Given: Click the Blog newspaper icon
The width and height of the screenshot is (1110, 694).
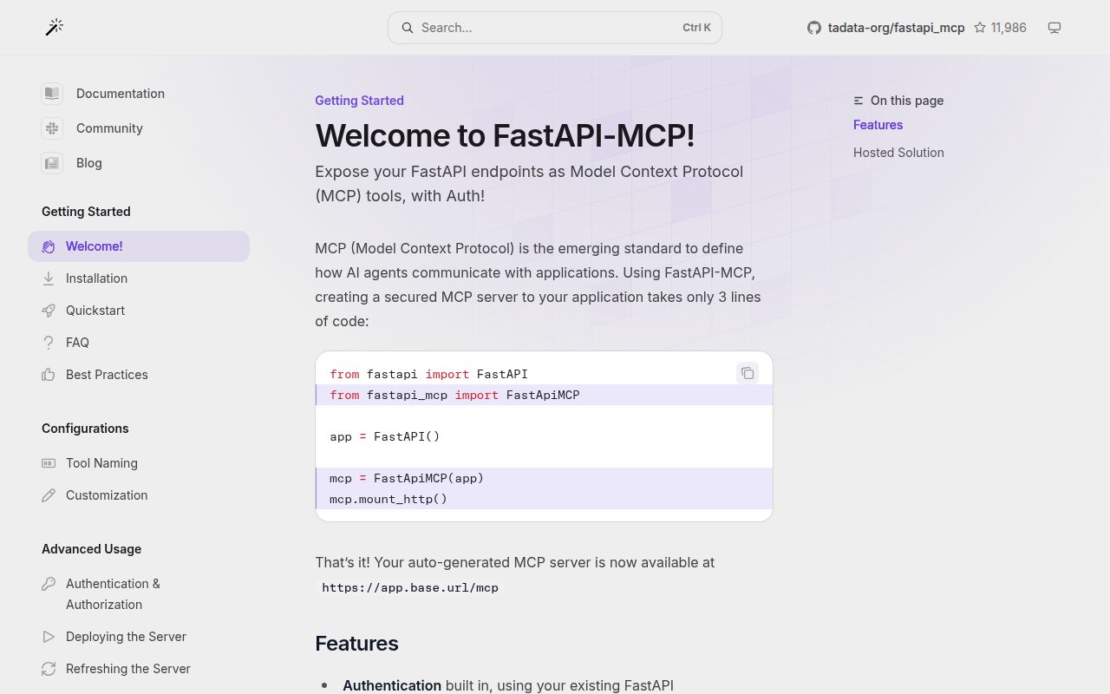Looking at the screenshot, I should pyautogui.click(x=52, y=163).
